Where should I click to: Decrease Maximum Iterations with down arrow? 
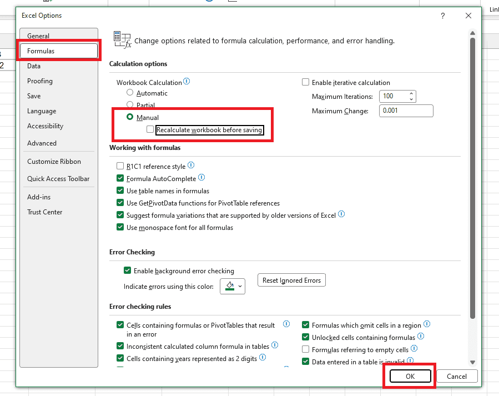411,99
